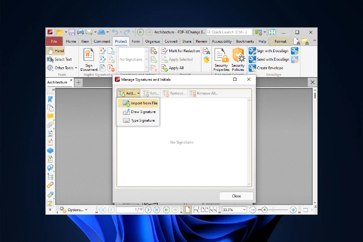Screen dimensions: 363x242
Task: Choose the Select Text tool
Action: pyautogui.click(x=59, y=59)
